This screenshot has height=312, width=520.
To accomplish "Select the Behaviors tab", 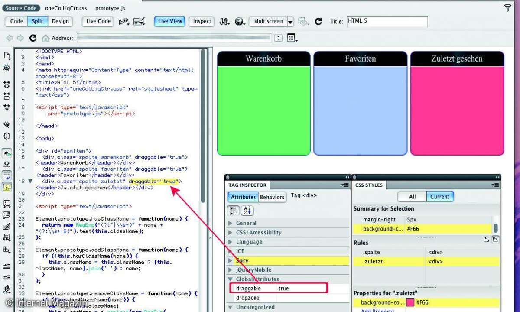I will (x=272, y=197).
